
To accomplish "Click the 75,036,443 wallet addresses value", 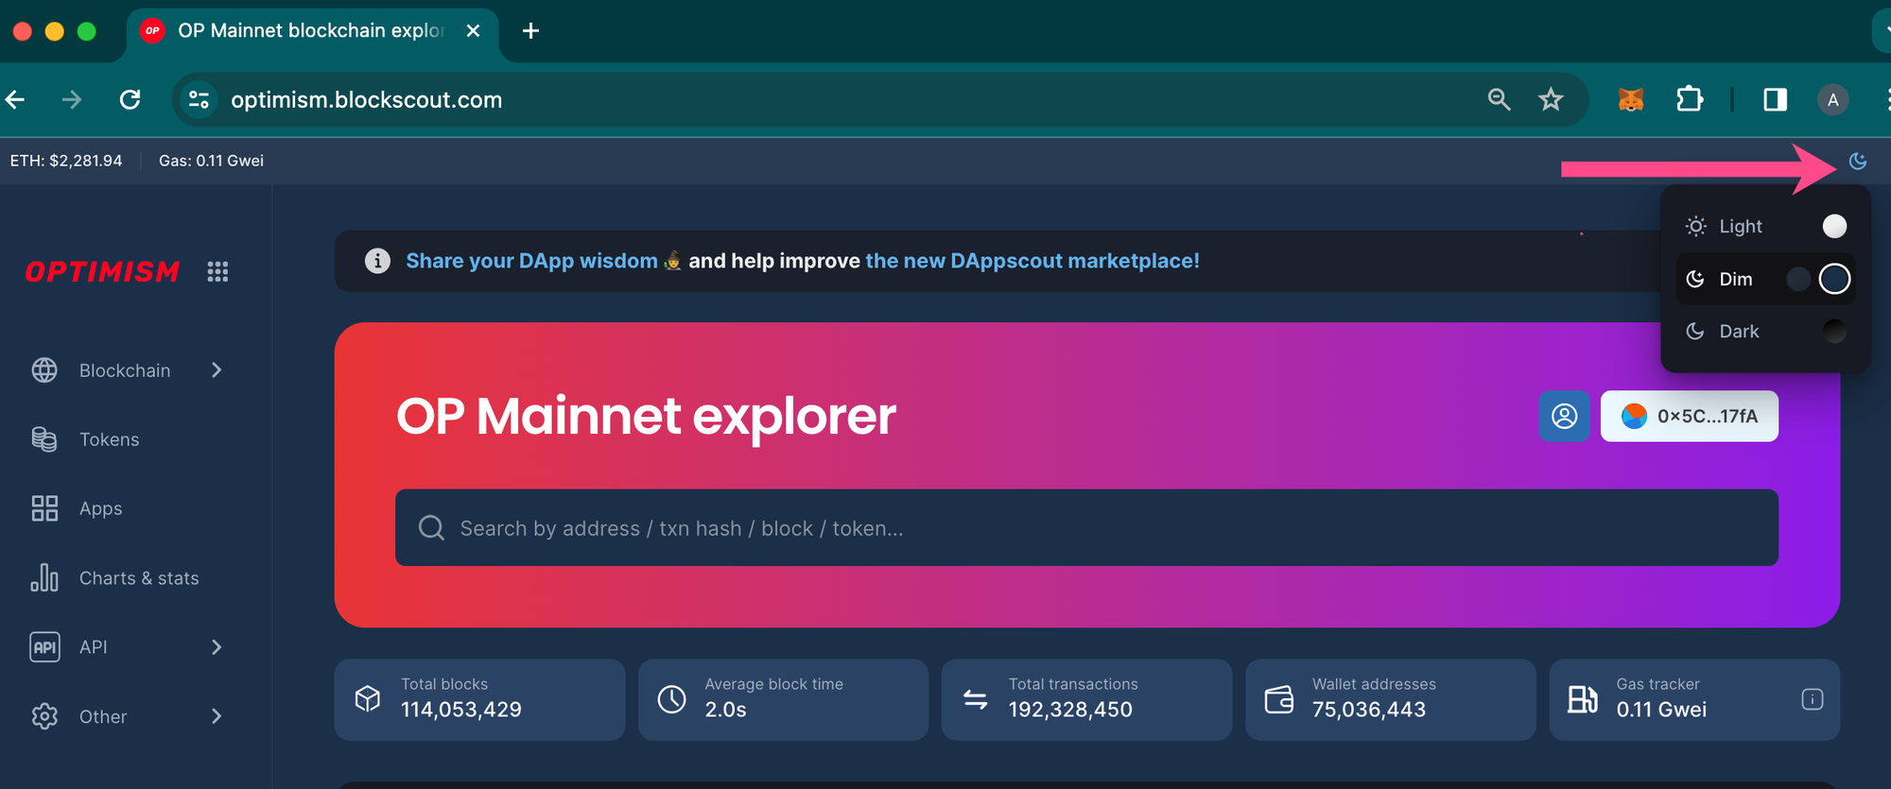I will point(1369,710).
